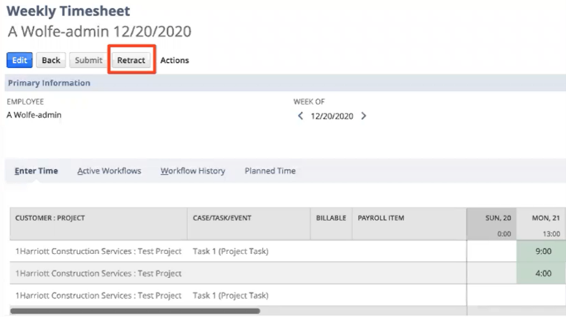Go to previous week with left chevron
This screenshot has height=317, width=566.
point(300,116)
